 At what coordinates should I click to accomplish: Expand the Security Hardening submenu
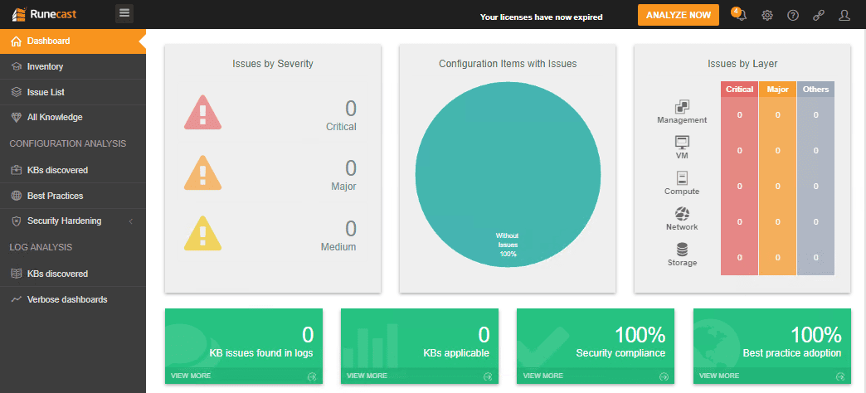click(x=130, y=221)
